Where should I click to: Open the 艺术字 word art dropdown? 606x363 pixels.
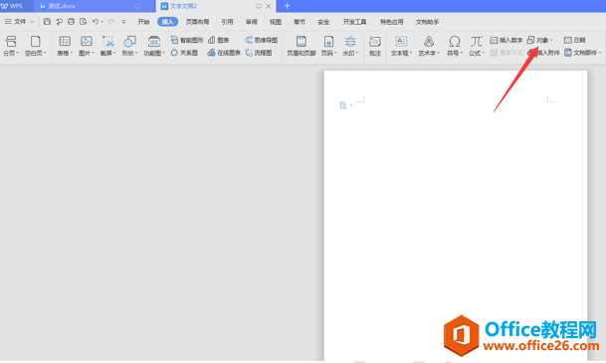(x=438, y=53)
